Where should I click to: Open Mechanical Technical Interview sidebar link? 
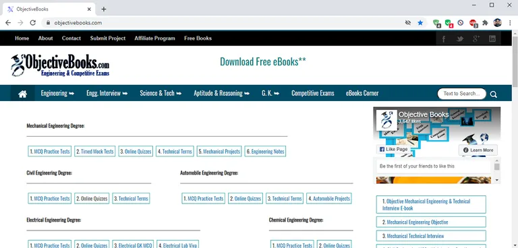[x=431, y=236]
